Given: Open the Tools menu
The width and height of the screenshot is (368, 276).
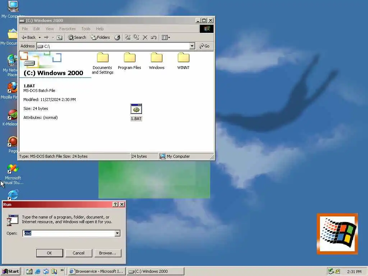Looking at the screenshot, I should 86,29.
